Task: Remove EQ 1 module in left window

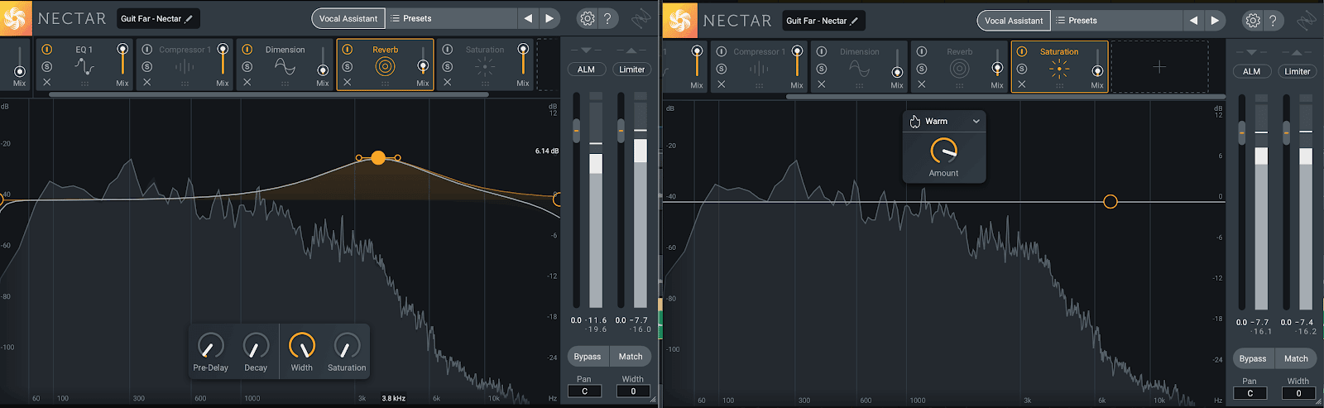Action: point(47,82)
